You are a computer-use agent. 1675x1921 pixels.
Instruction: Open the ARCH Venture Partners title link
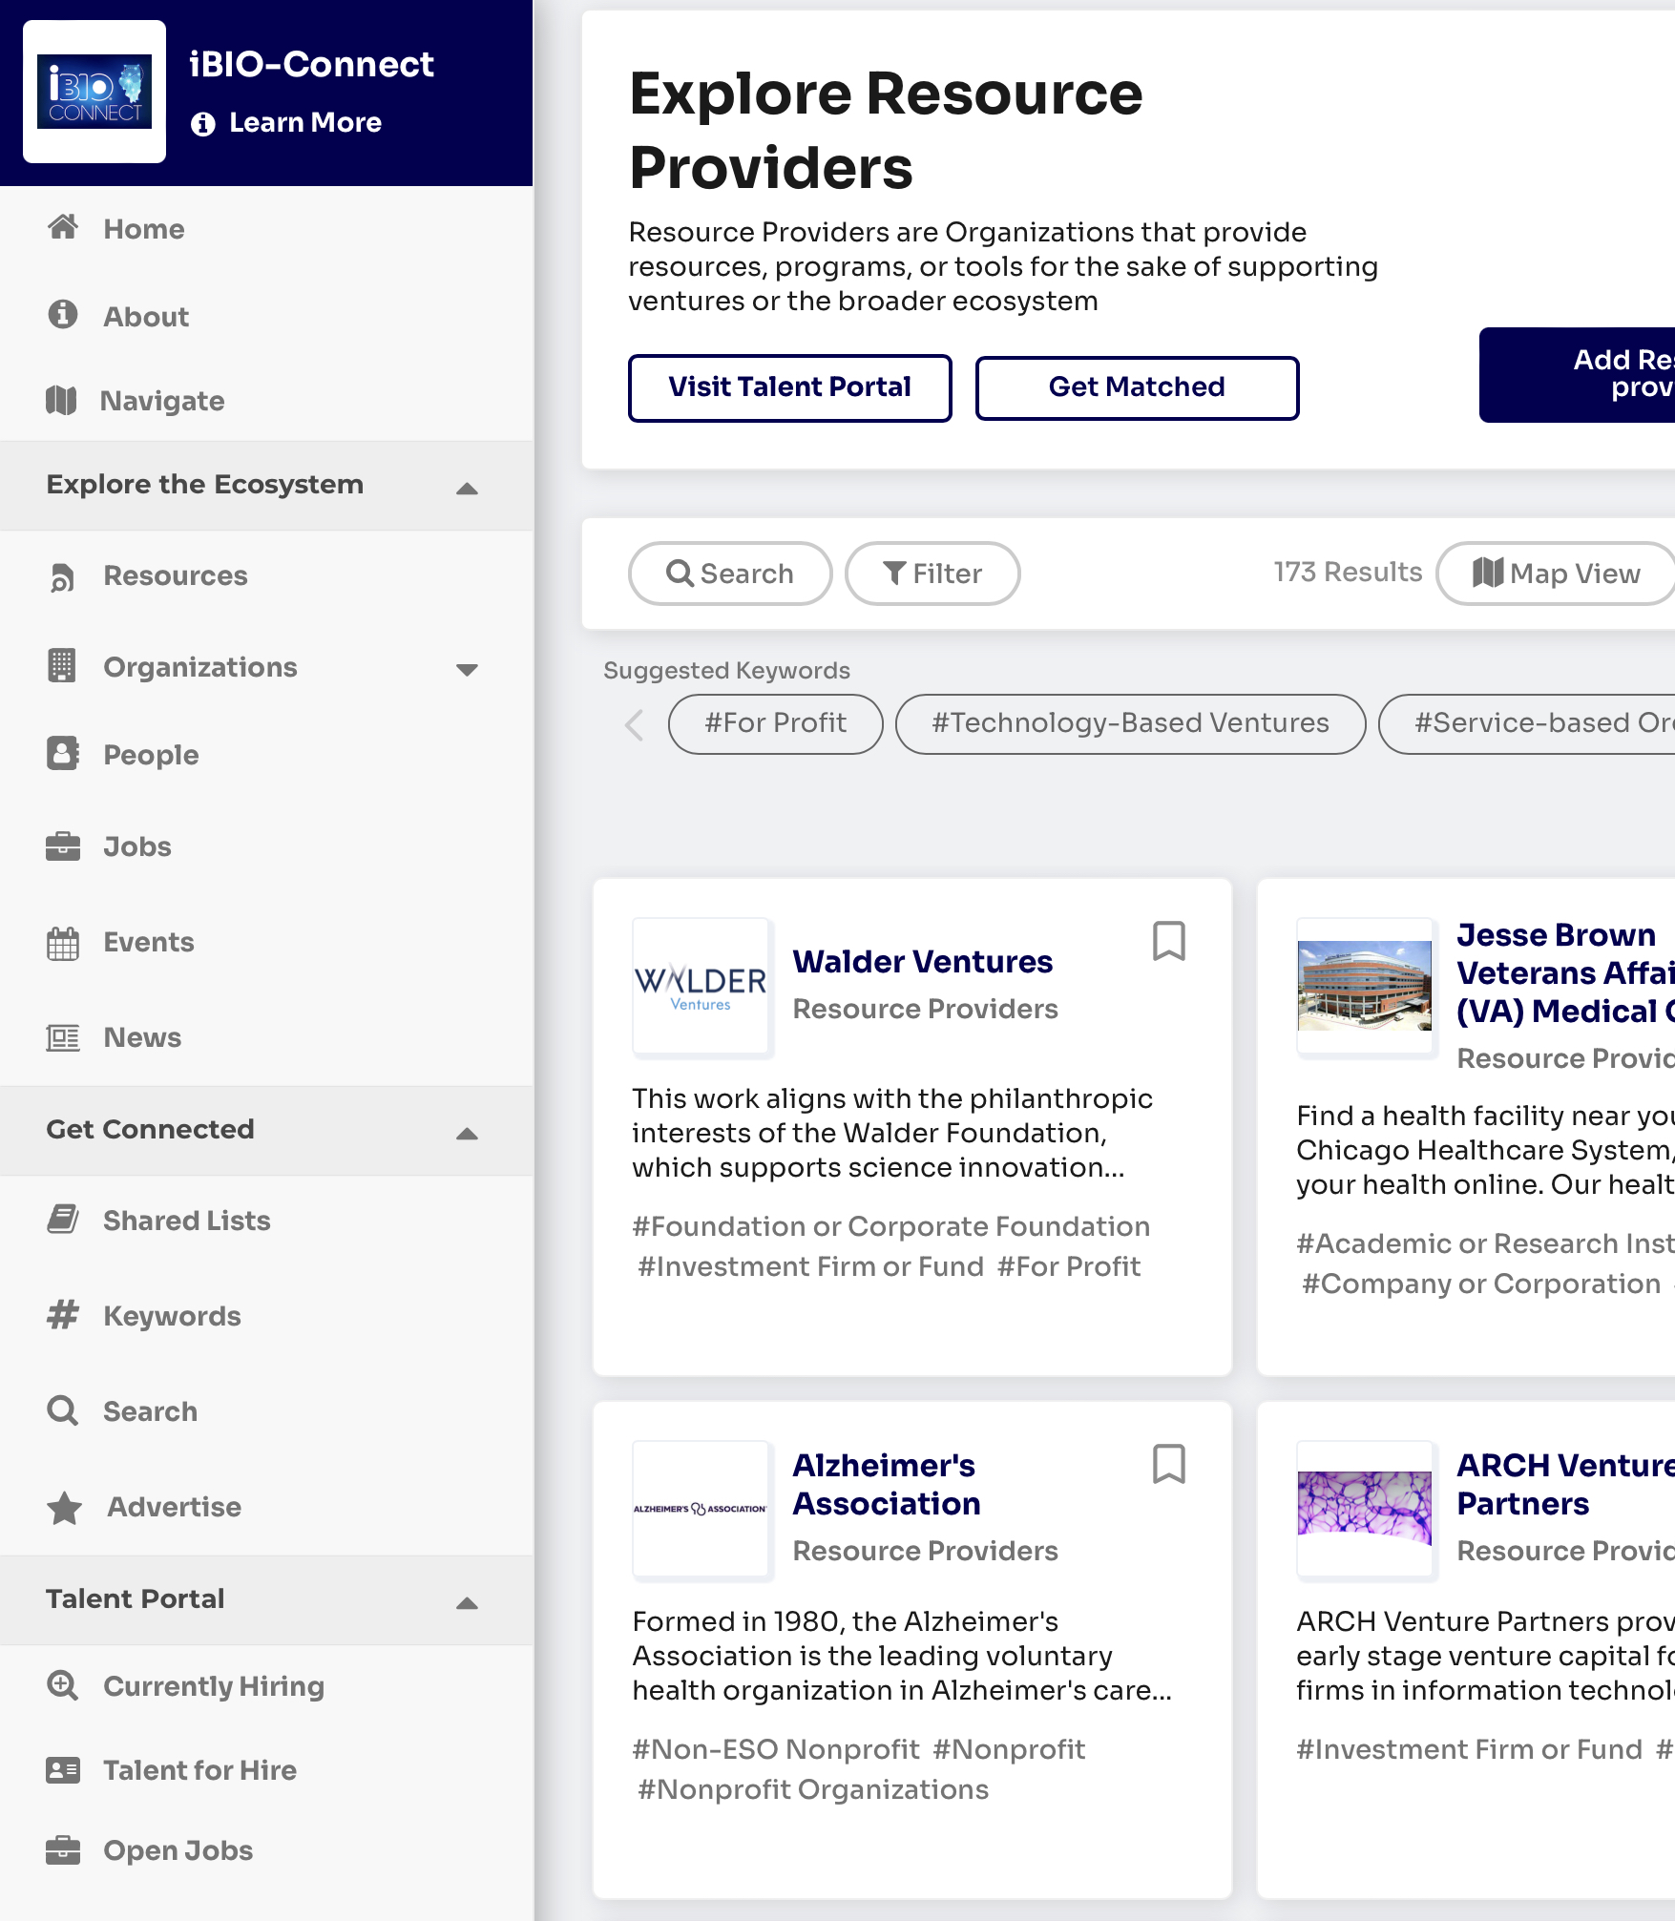(x=1566, y=1485)
